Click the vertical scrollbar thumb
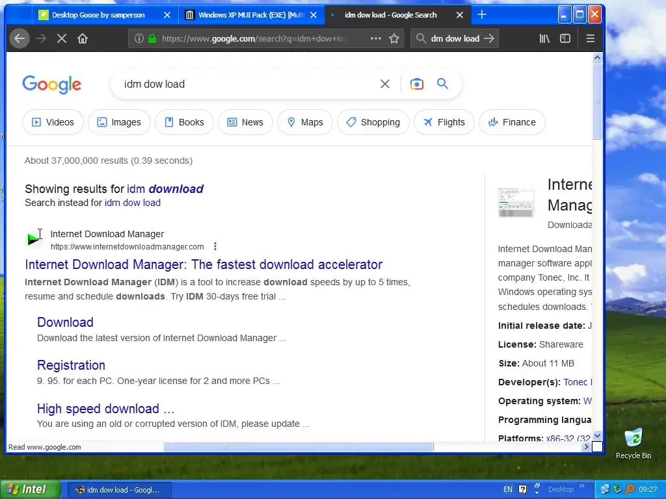The height and width of the screenshot is (499, 666). [597, 101]
